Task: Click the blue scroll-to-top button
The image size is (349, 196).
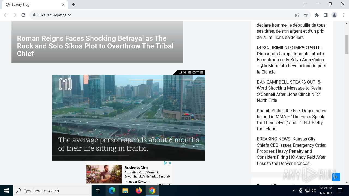Action: (x=336, y=177)
